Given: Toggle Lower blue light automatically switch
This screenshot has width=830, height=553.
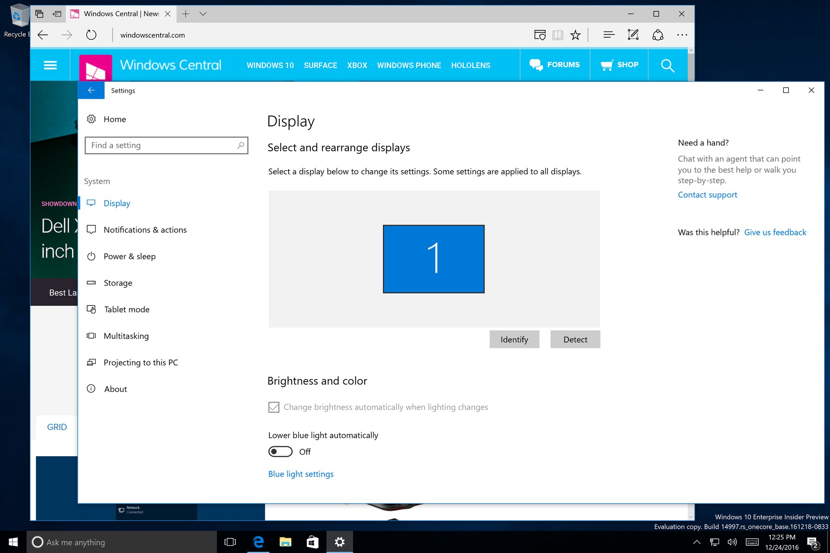Looking at the screenshot, I should tap(280, 452).
